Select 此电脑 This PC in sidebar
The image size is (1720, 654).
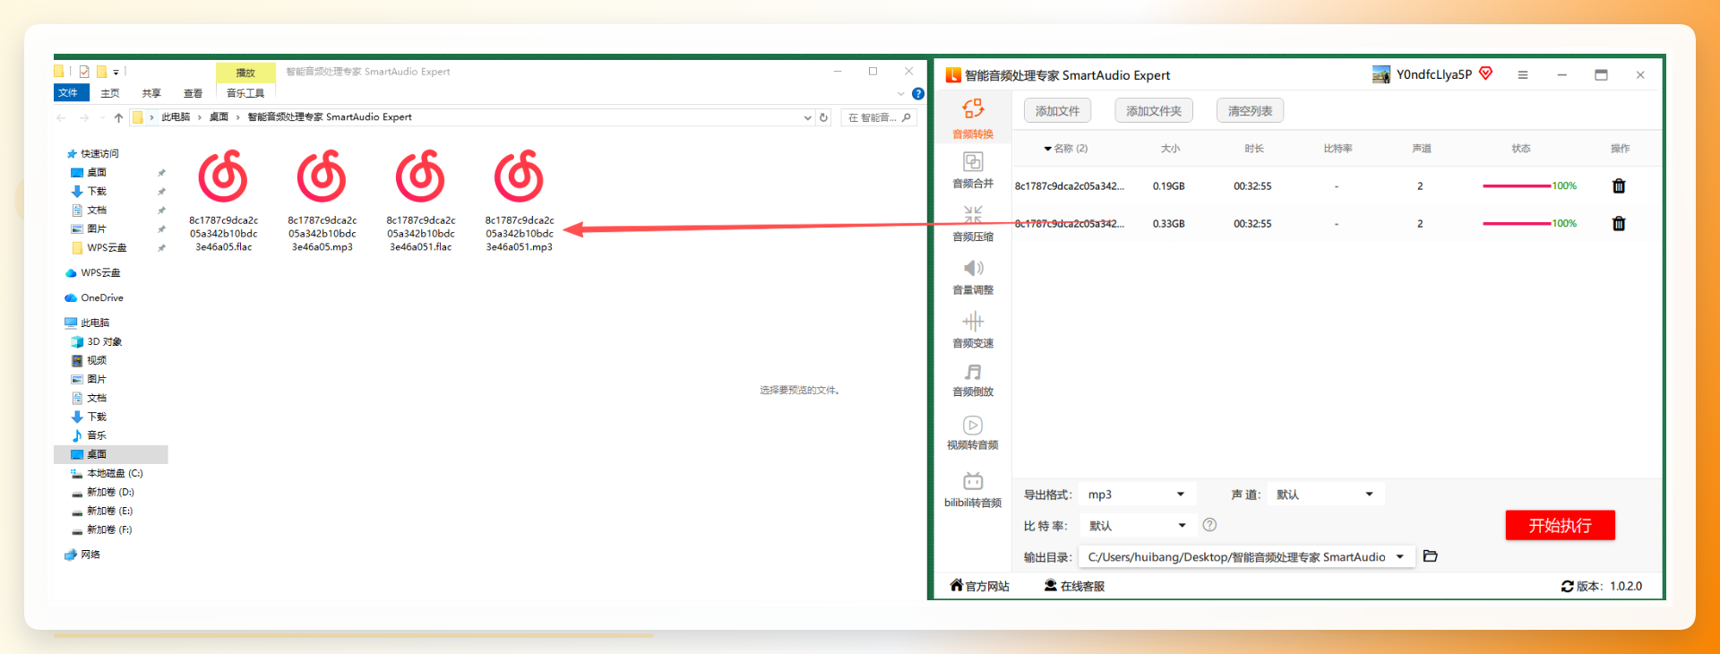87,323
